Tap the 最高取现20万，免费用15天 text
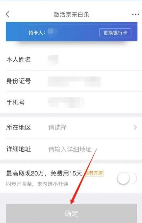Viewport: 142px width, 223px height. point(44,173)
